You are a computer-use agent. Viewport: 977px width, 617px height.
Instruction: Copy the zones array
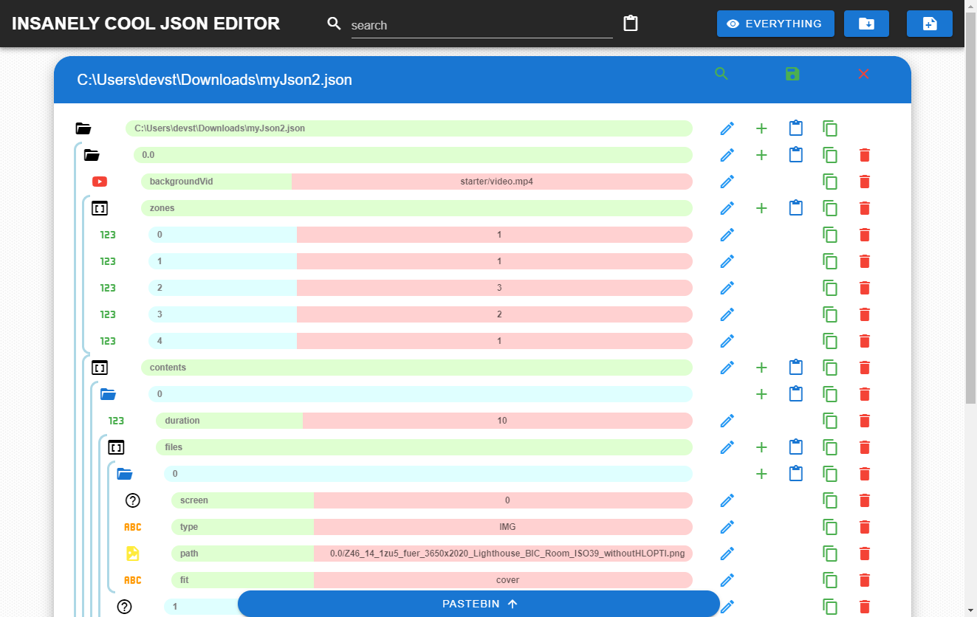830,208
